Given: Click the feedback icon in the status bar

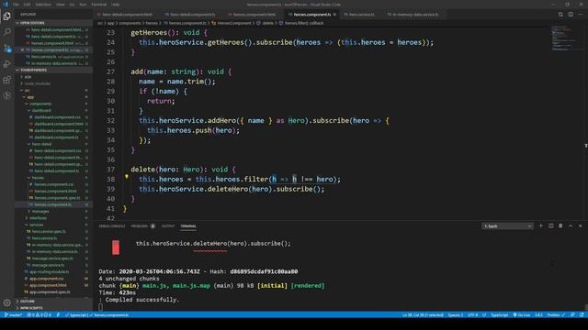Looking at the screenshot, I should pyautogui.click(x=572, y=315).
